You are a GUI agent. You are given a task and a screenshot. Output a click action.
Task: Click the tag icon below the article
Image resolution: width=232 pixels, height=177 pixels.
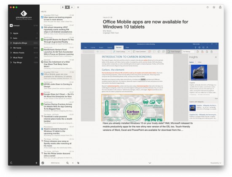point(78,163)
